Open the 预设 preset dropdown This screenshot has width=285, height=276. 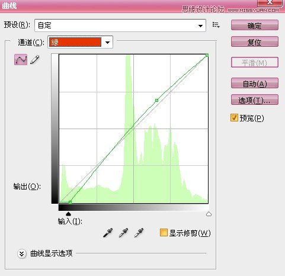tap(120, 25)
